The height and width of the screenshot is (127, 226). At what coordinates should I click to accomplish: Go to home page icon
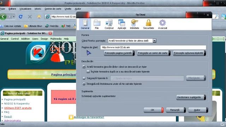pyautogui.click(x=39, y=17)
